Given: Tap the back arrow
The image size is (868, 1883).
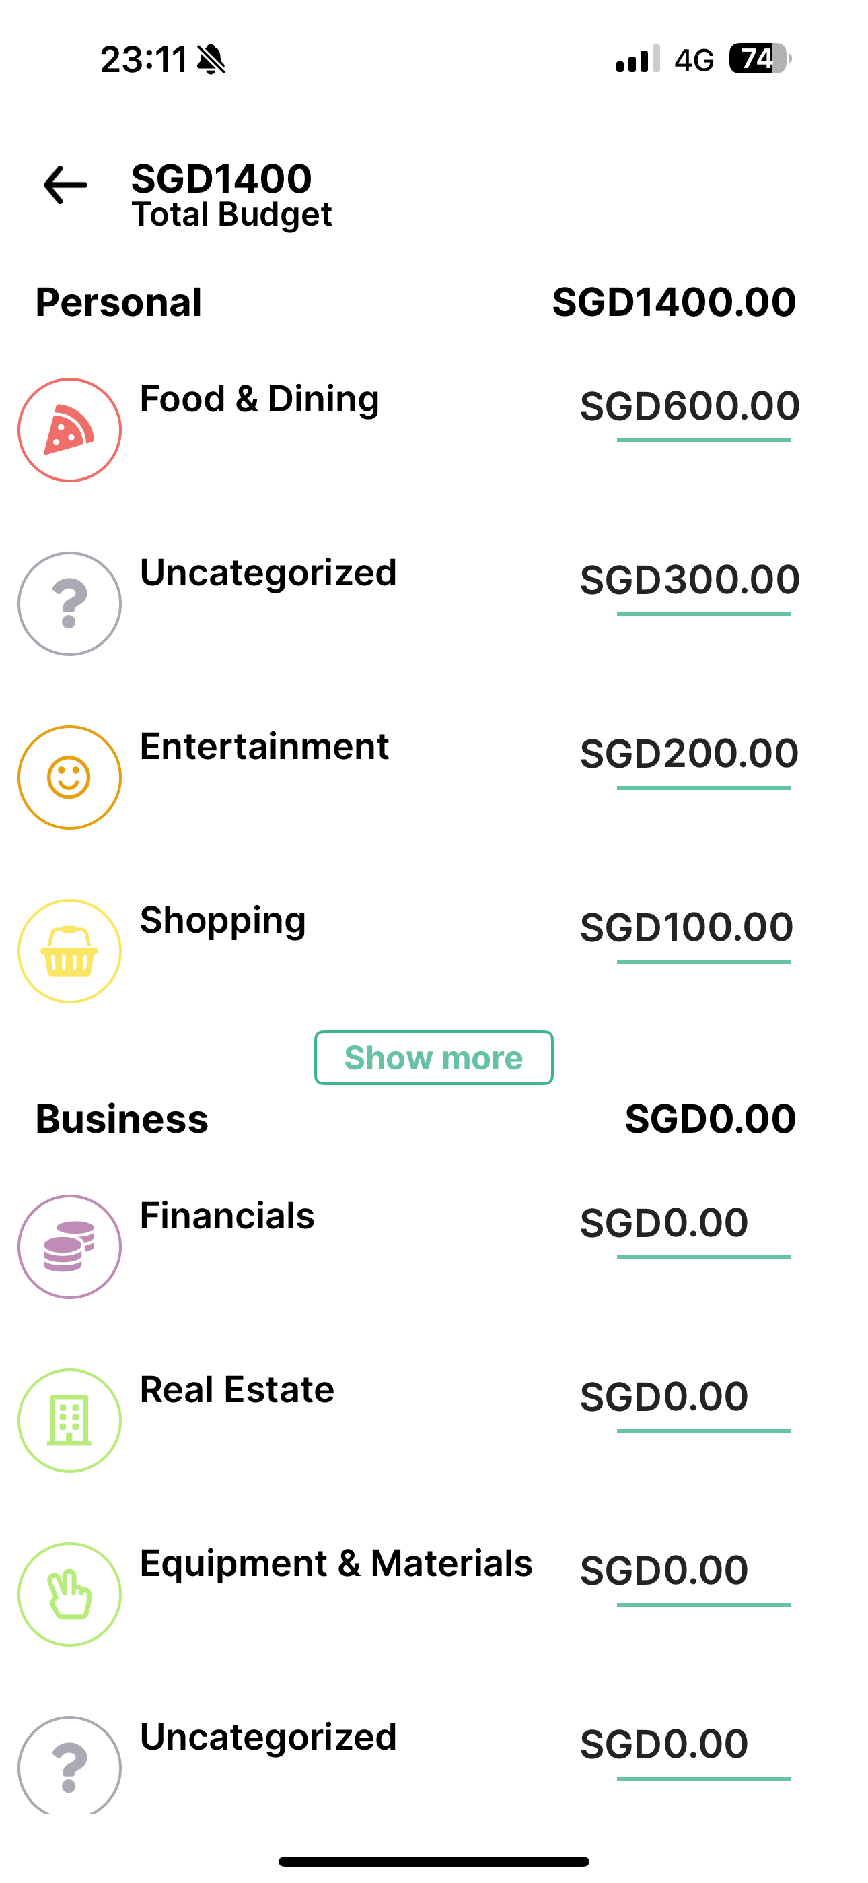Looking at the screenshot, I should pos(66,185).
